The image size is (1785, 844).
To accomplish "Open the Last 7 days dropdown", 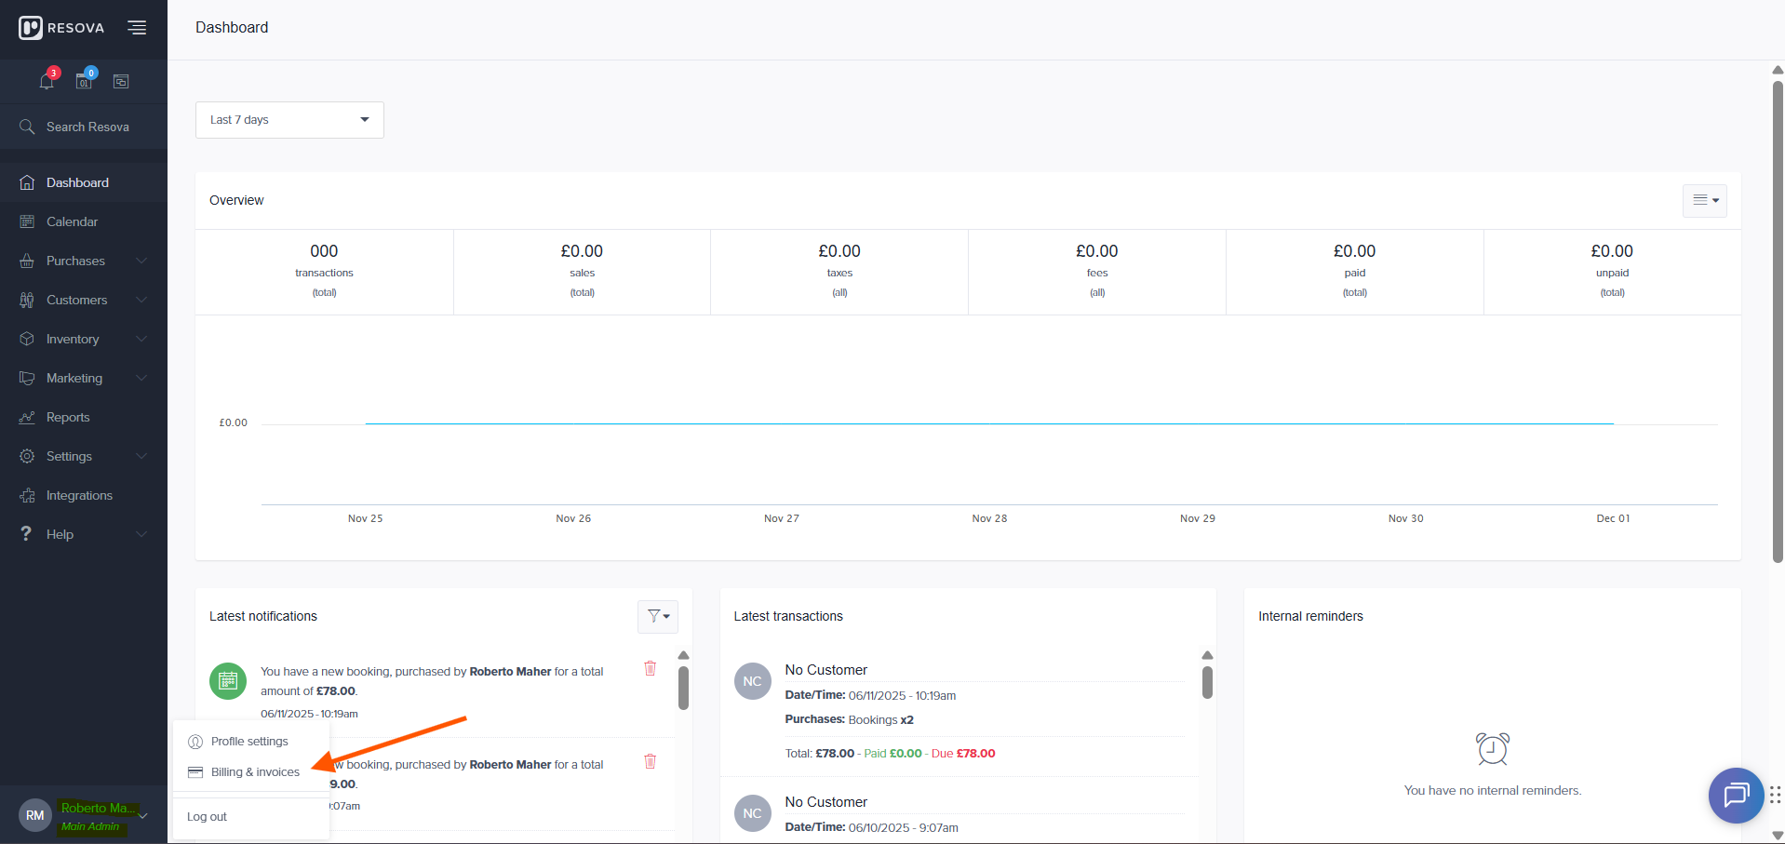I will point(289,120).
